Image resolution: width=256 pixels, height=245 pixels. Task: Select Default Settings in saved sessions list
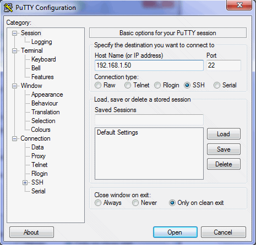point(117,132)
